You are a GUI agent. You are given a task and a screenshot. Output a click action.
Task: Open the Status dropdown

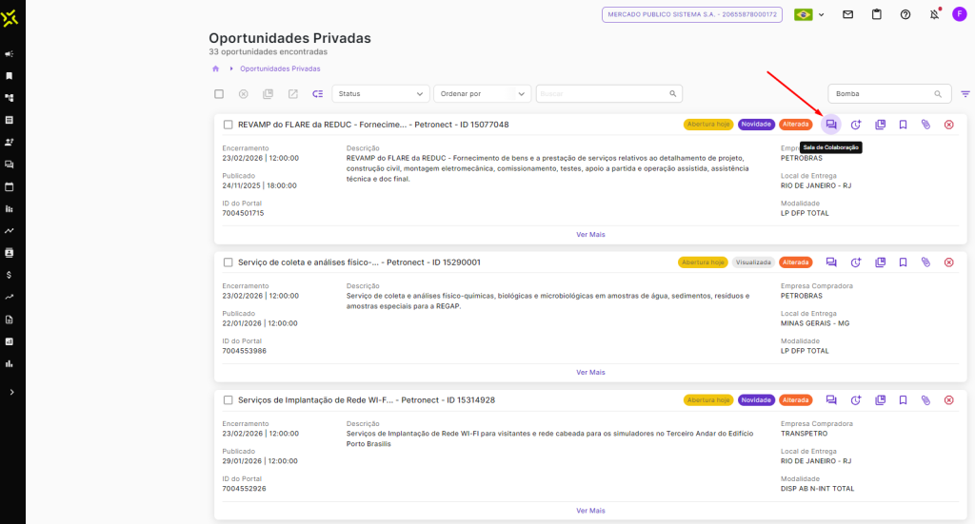point(381,94)
